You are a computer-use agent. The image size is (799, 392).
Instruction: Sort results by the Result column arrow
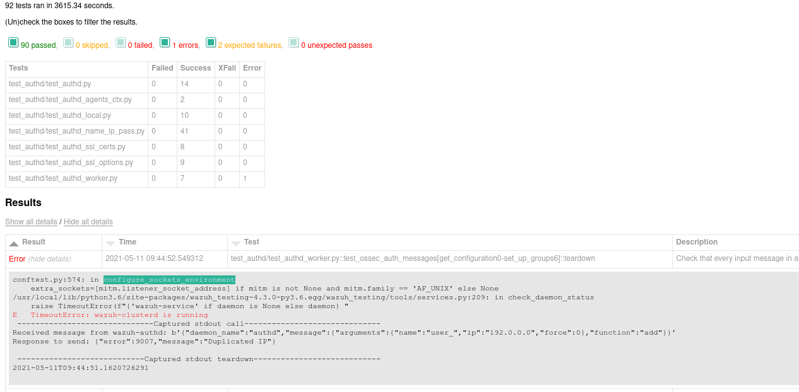(x=14, y=243)
